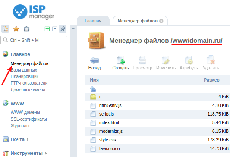Expand all menu sections with green plus
The image size is (230, 157).
tap(47, 29)
